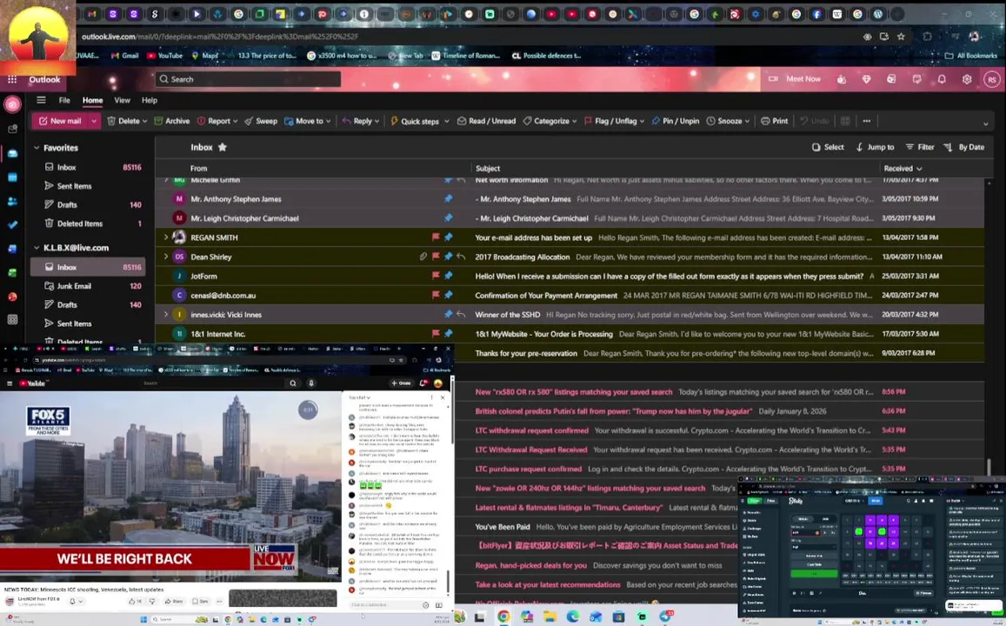The width and height of the screenshot is (1006, 626).
Task: Switch to the Home ribbon tab
Action: coord(92,100)
